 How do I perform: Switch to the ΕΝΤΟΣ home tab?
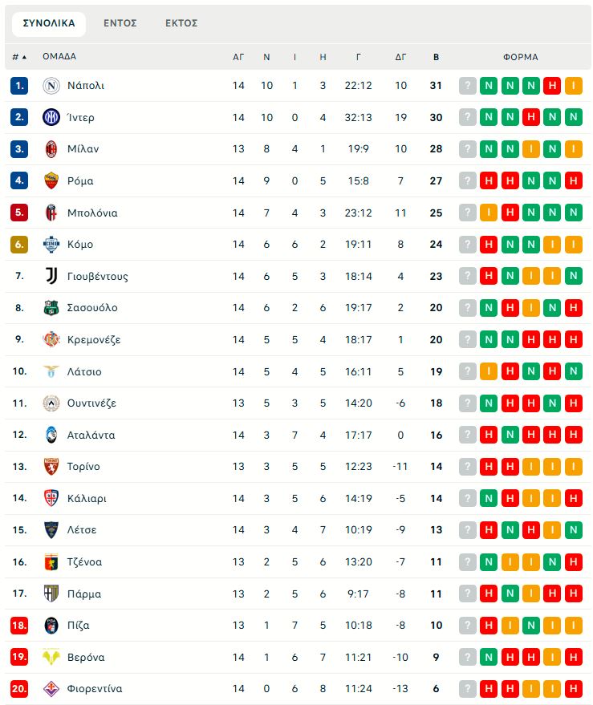pos(120,23)
